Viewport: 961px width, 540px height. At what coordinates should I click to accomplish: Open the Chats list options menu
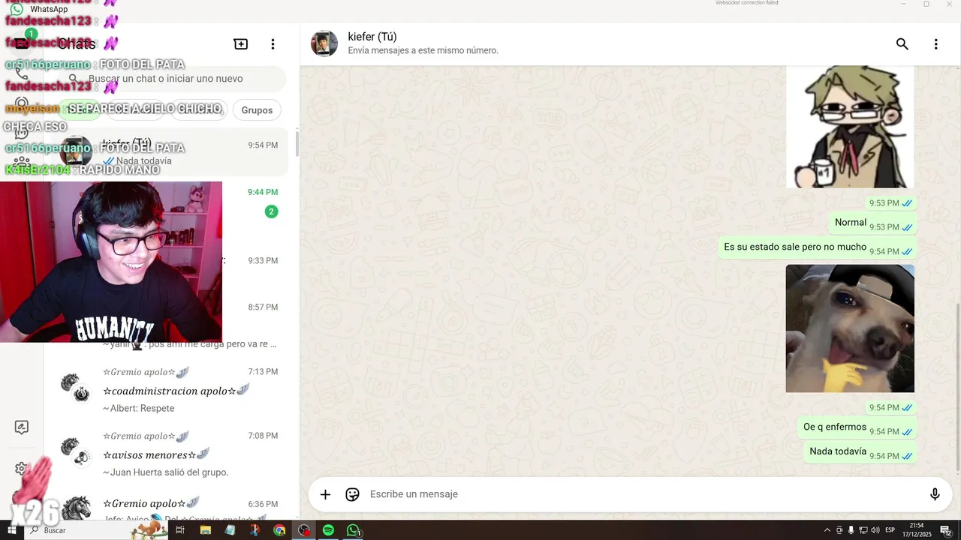click(x=273, y=44)
